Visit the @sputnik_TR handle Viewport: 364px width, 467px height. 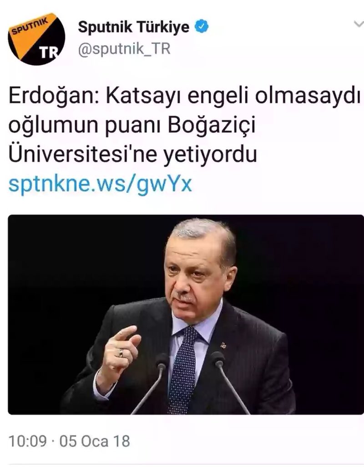click(x=124, y=49)
